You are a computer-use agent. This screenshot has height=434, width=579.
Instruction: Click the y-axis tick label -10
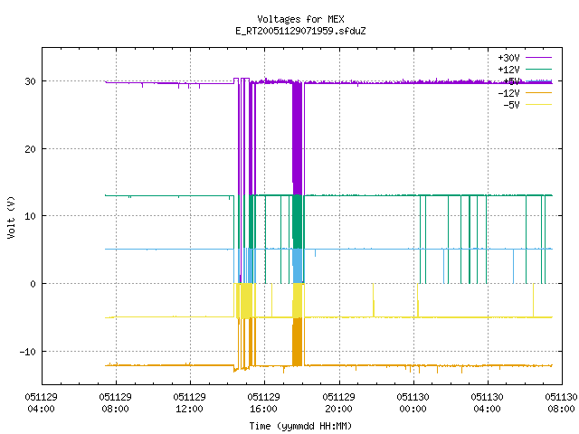pyautogui.click(x=28, y=352)
